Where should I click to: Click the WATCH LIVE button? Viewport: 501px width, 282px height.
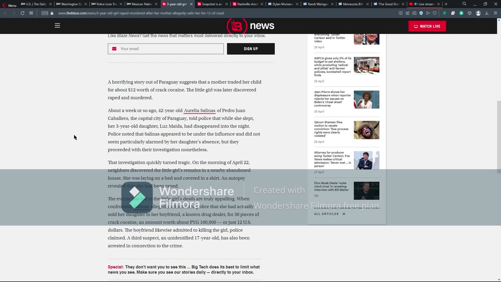click(x=427, y=26)
